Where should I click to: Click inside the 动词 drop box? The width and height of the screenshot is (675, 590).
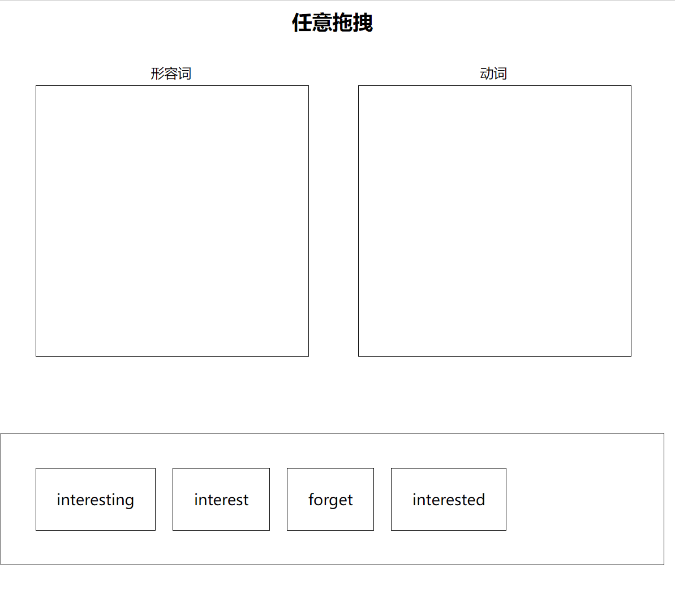click(495, 221)
